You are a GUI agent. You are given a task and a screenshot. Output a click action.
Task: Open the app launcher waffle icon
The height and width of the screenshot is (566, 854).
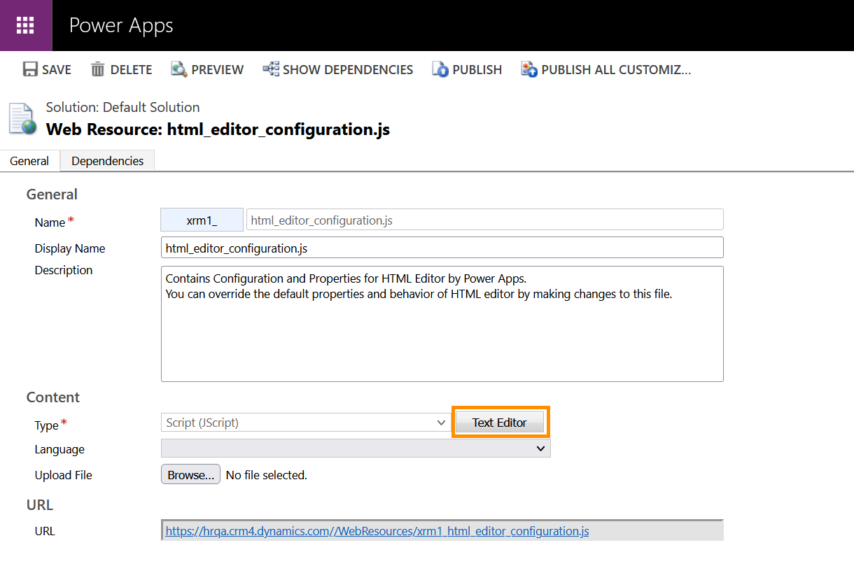(x=26, y=26)
